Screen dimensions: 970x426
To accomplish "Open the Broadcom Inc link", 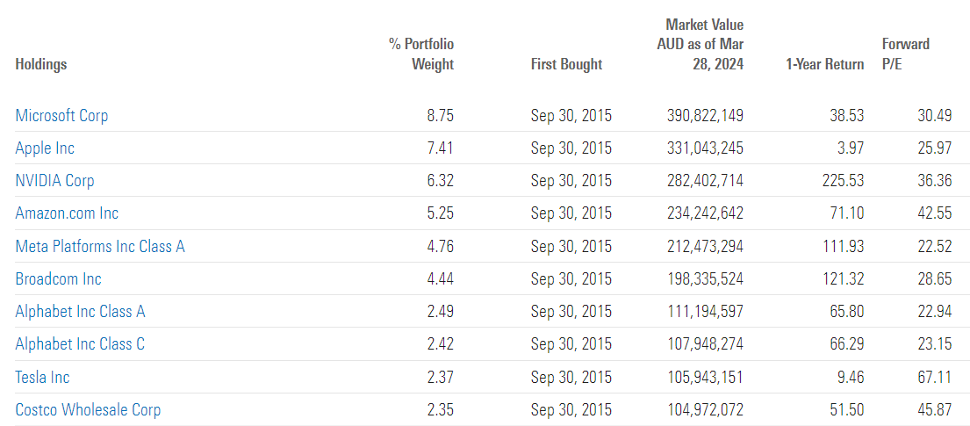I will point(59,279).
